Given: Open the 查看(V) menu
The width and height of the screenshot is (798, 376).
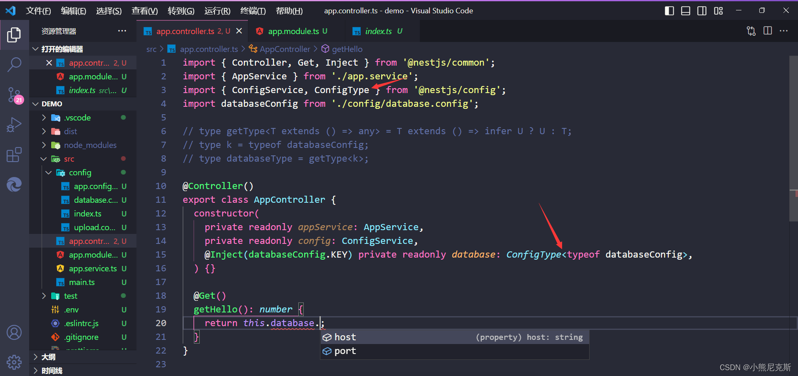Looking at the screenshot, I should pos(145,11).
